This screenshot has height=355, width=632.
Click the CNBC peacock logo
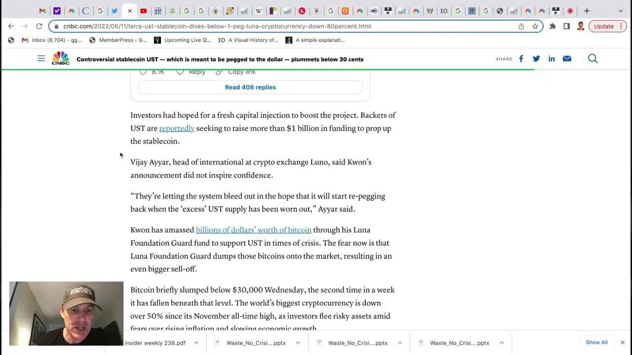click(60, 58)
